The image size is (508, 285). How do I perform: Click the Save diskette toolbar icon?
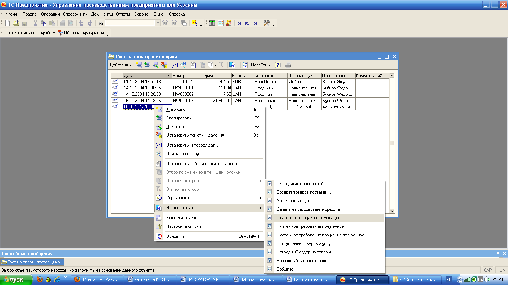(25, 23)
